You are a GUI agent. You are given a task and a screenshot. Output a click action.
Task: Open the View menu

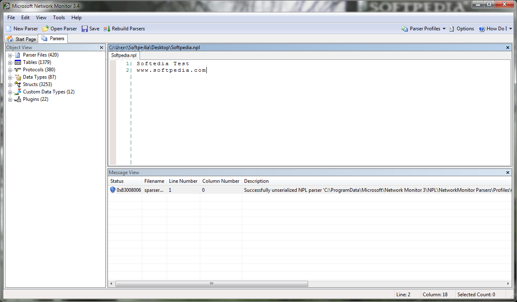tap(41, 18)
